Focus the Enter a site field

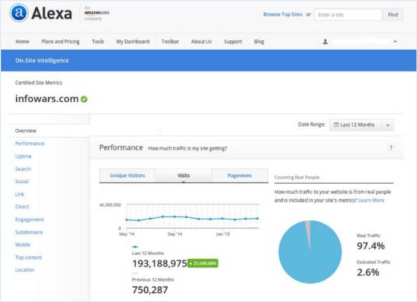pos(348,14)
